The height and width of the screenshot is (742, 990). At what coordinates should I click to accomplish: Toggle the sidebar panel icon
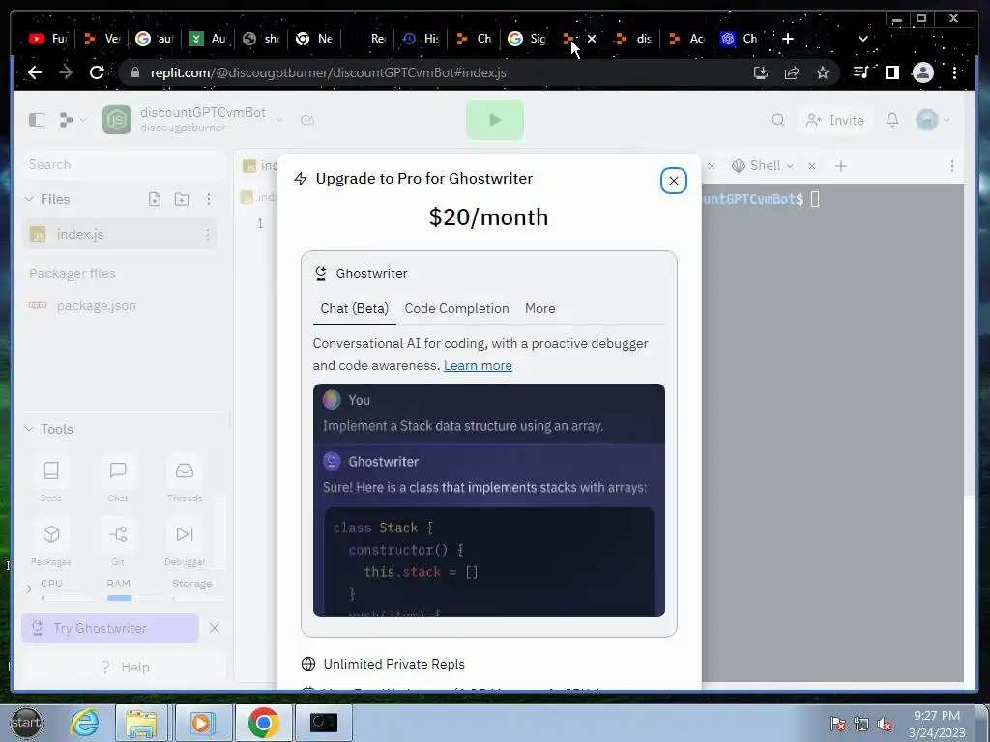coord(37,120)
